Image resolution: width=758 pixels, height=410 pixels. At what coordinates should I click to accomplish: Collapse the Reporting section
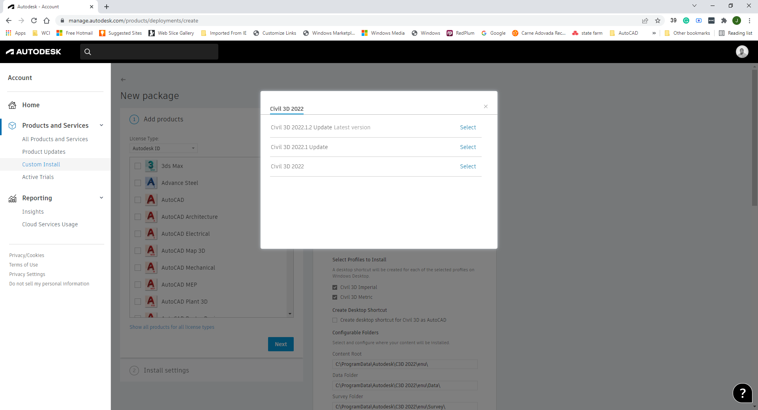pos(101,198)
